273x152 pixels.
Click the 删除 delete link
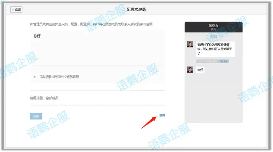[x=162, y=115]
